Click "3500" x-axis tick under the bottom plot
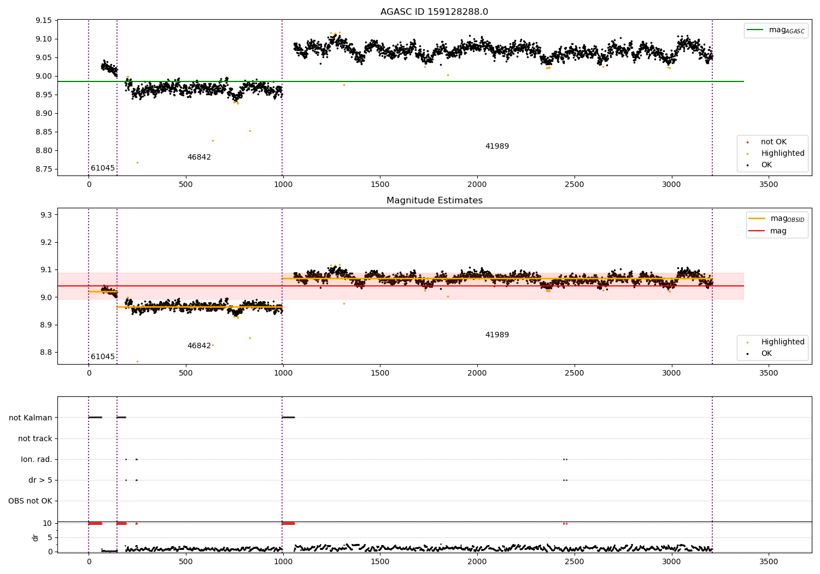The image size is (820, 574). click(769, 561)
